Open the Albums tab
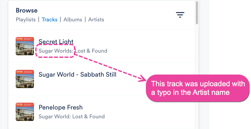 point(73,20)
